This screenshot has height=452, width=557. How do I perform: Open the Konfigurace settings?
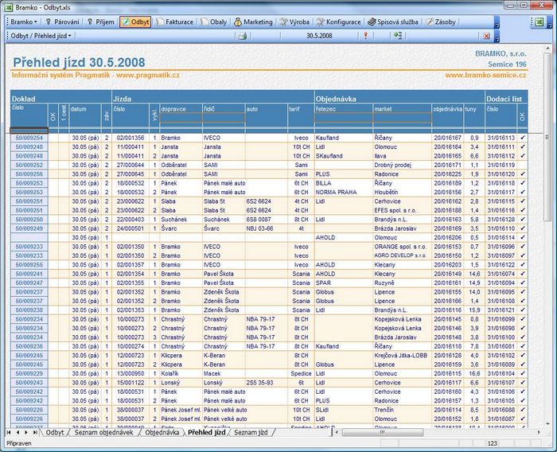[339, 22]
